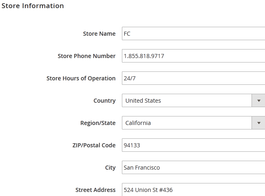This screenshot has width=265, height=196.
Task: Click the Store Hours of Operation label
Action: 81,78
